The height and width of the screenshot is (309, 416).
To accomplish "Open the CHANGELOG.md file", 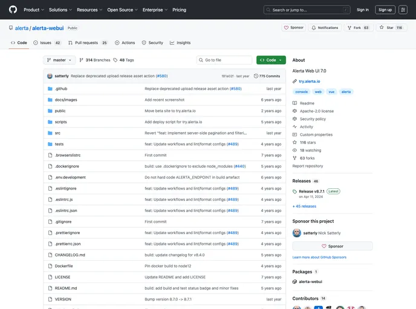I will tap(70, 255).
